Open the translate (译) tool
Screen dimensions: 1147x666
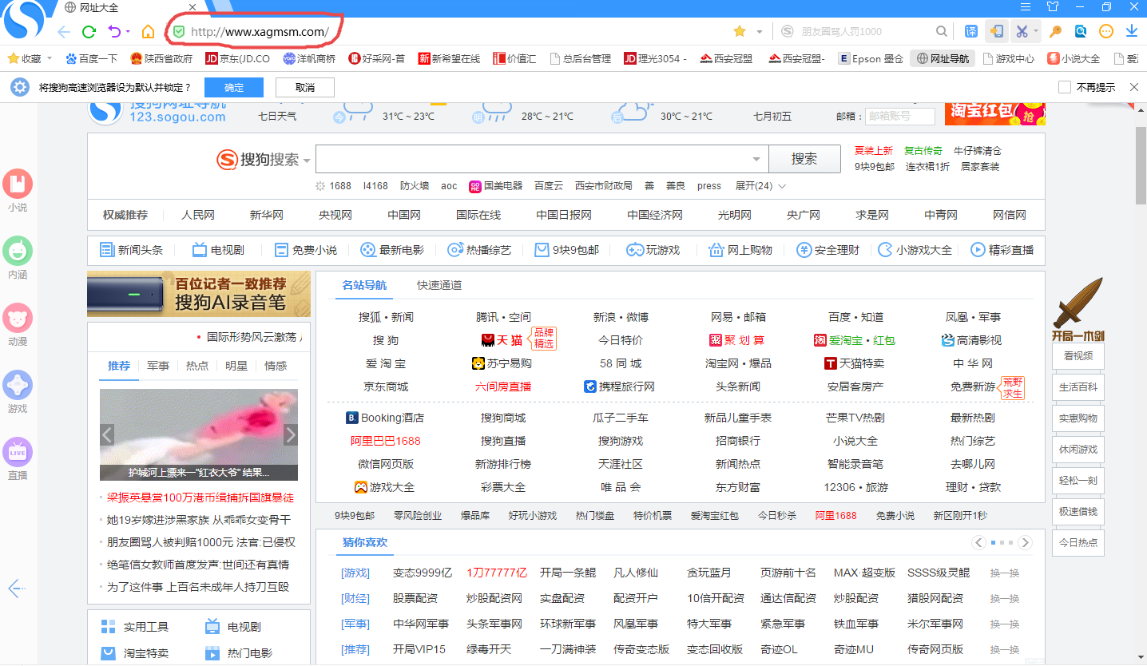(971, 31)
